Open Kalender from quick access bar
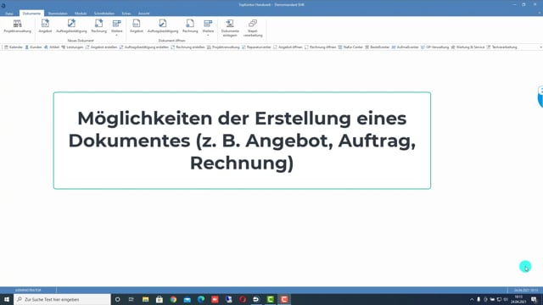 (x=14, y=47)
